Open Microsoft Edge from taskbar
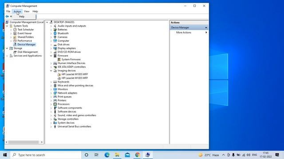The image size is (284, 159). click(107, 155)
